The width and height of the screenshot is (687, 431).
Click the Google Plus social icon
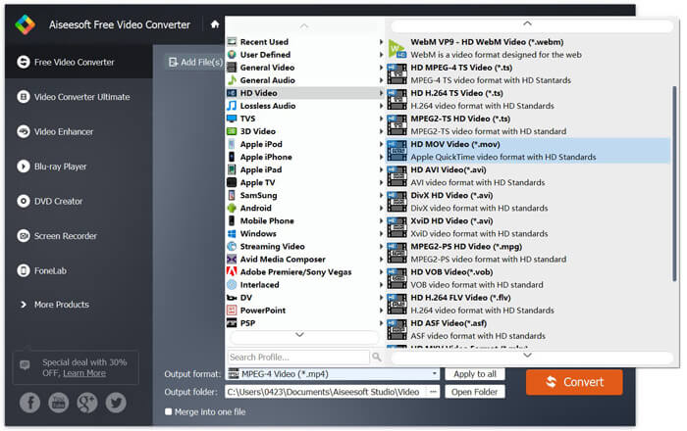tap(87, 403)
